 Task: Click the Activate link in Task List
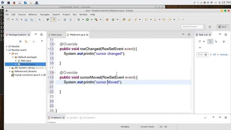click(x=225, y=55)
